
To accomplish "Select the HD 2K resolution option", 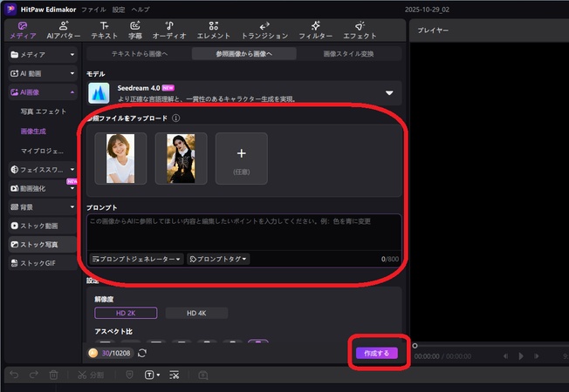I will point(126,313).
